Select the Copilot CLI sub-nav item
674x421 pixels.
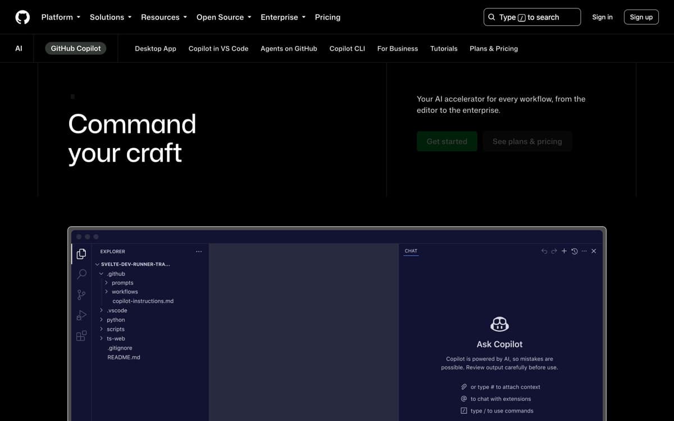coord(347,48)
